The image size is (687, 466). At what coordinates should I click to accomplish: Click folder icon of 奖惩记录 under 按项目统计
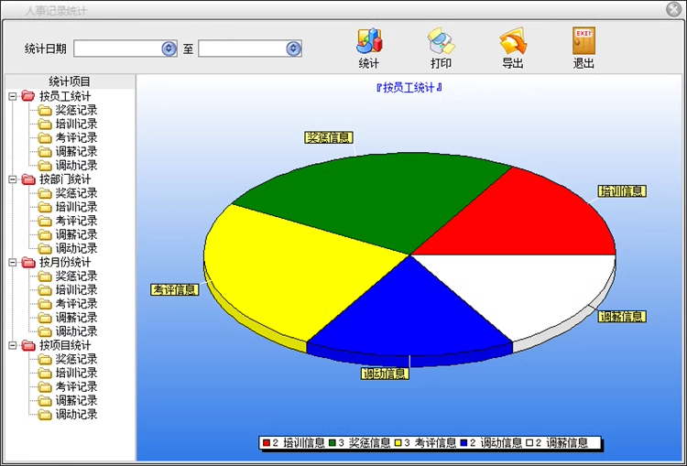click(x=45, y=360)
